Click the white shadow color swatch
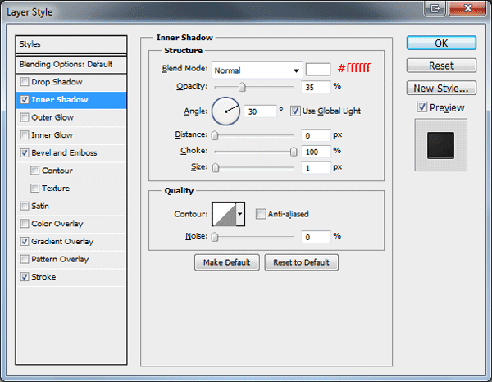The width and height of the screenshot is (492, 382). tap(318, 70)
